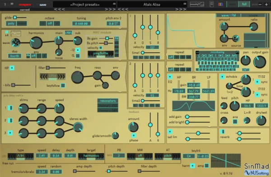
Task: Open the Project presets dropdown
Action: (85, 5)
